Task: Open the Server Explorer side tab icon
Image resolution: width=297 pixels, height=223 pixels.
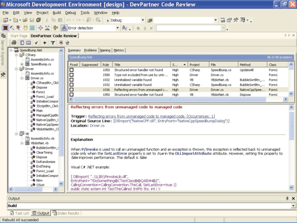Action: click(x=3, y=36)
